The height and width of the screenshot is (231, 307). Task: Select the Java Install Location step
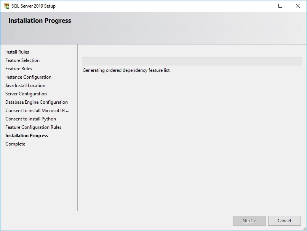(25, 85)
